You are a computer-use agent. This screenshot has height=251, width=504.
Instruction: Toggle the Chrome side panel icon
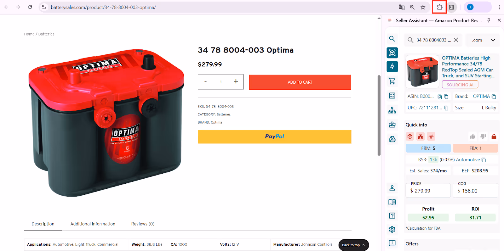pyautogui.click(x=451, y=7)
